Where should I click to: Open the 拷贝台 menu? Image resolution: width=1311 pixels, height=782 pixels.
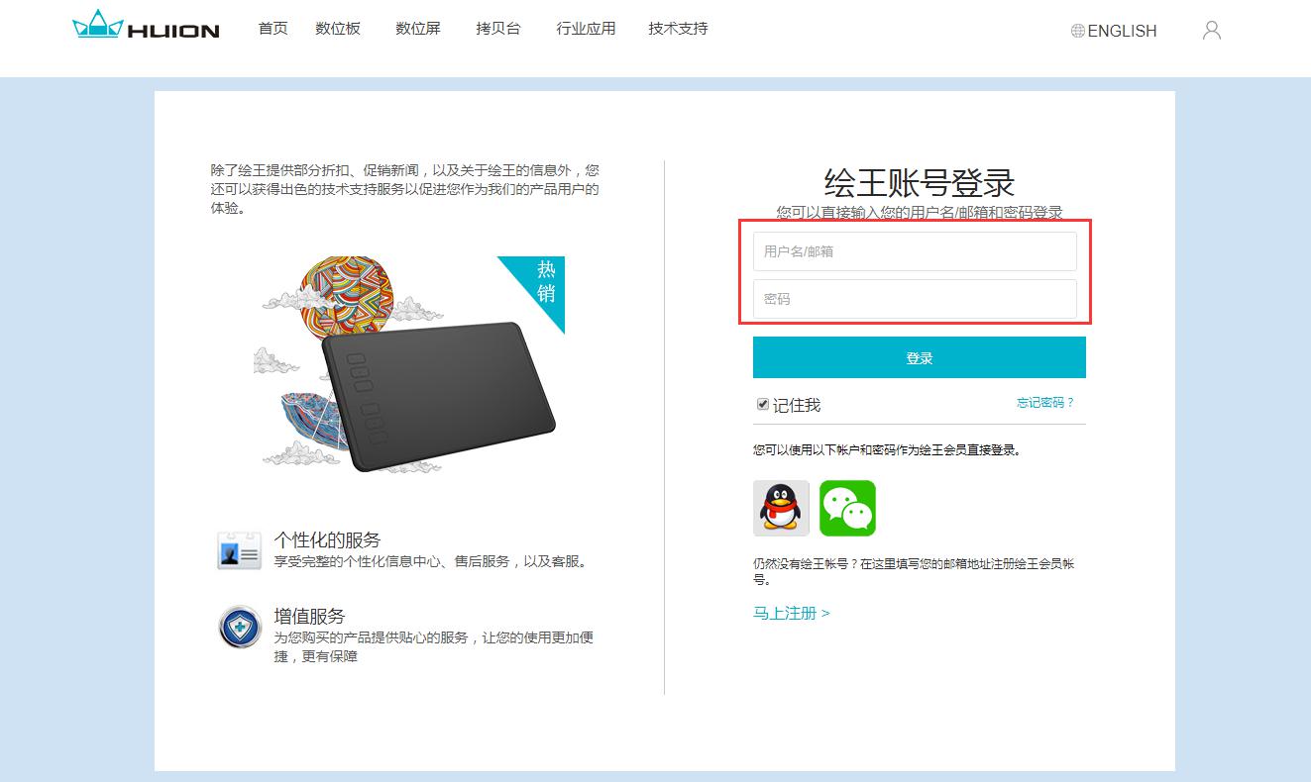pyautogui.click(x=497, y=29)
